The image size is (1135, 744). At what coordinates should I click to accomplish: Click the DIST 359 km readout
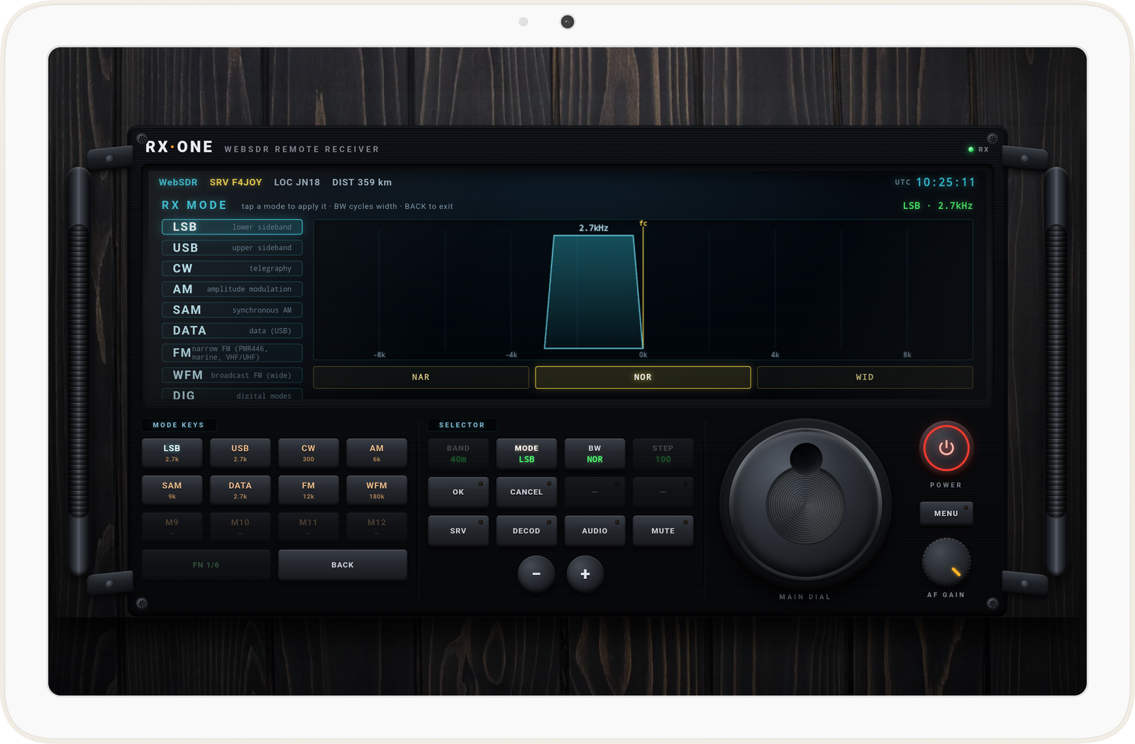(x=362, y=182)
